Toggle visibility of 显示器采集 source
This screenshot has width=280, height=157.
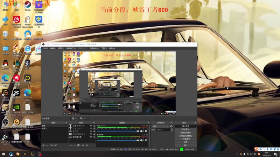click(91, 137)
